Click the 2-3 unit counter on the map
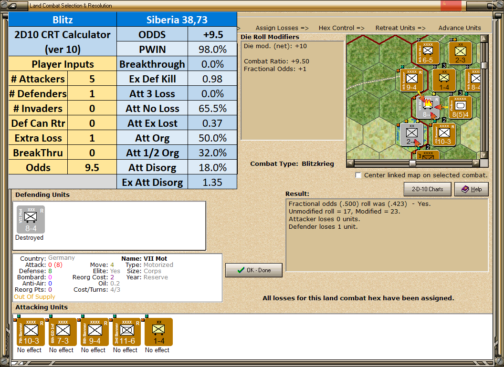 point(460,52)
